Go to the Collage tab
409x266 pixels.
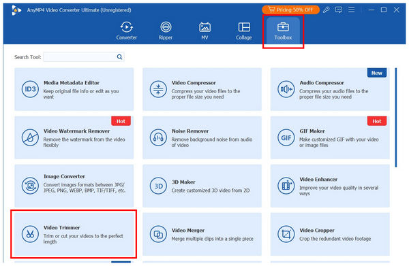click(244, 31)
